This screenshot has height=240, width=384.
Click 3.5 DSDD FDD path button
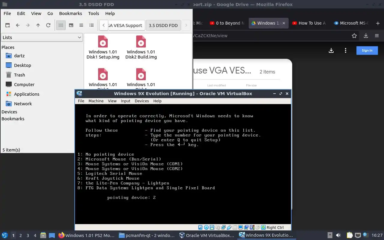coord(163,25)
